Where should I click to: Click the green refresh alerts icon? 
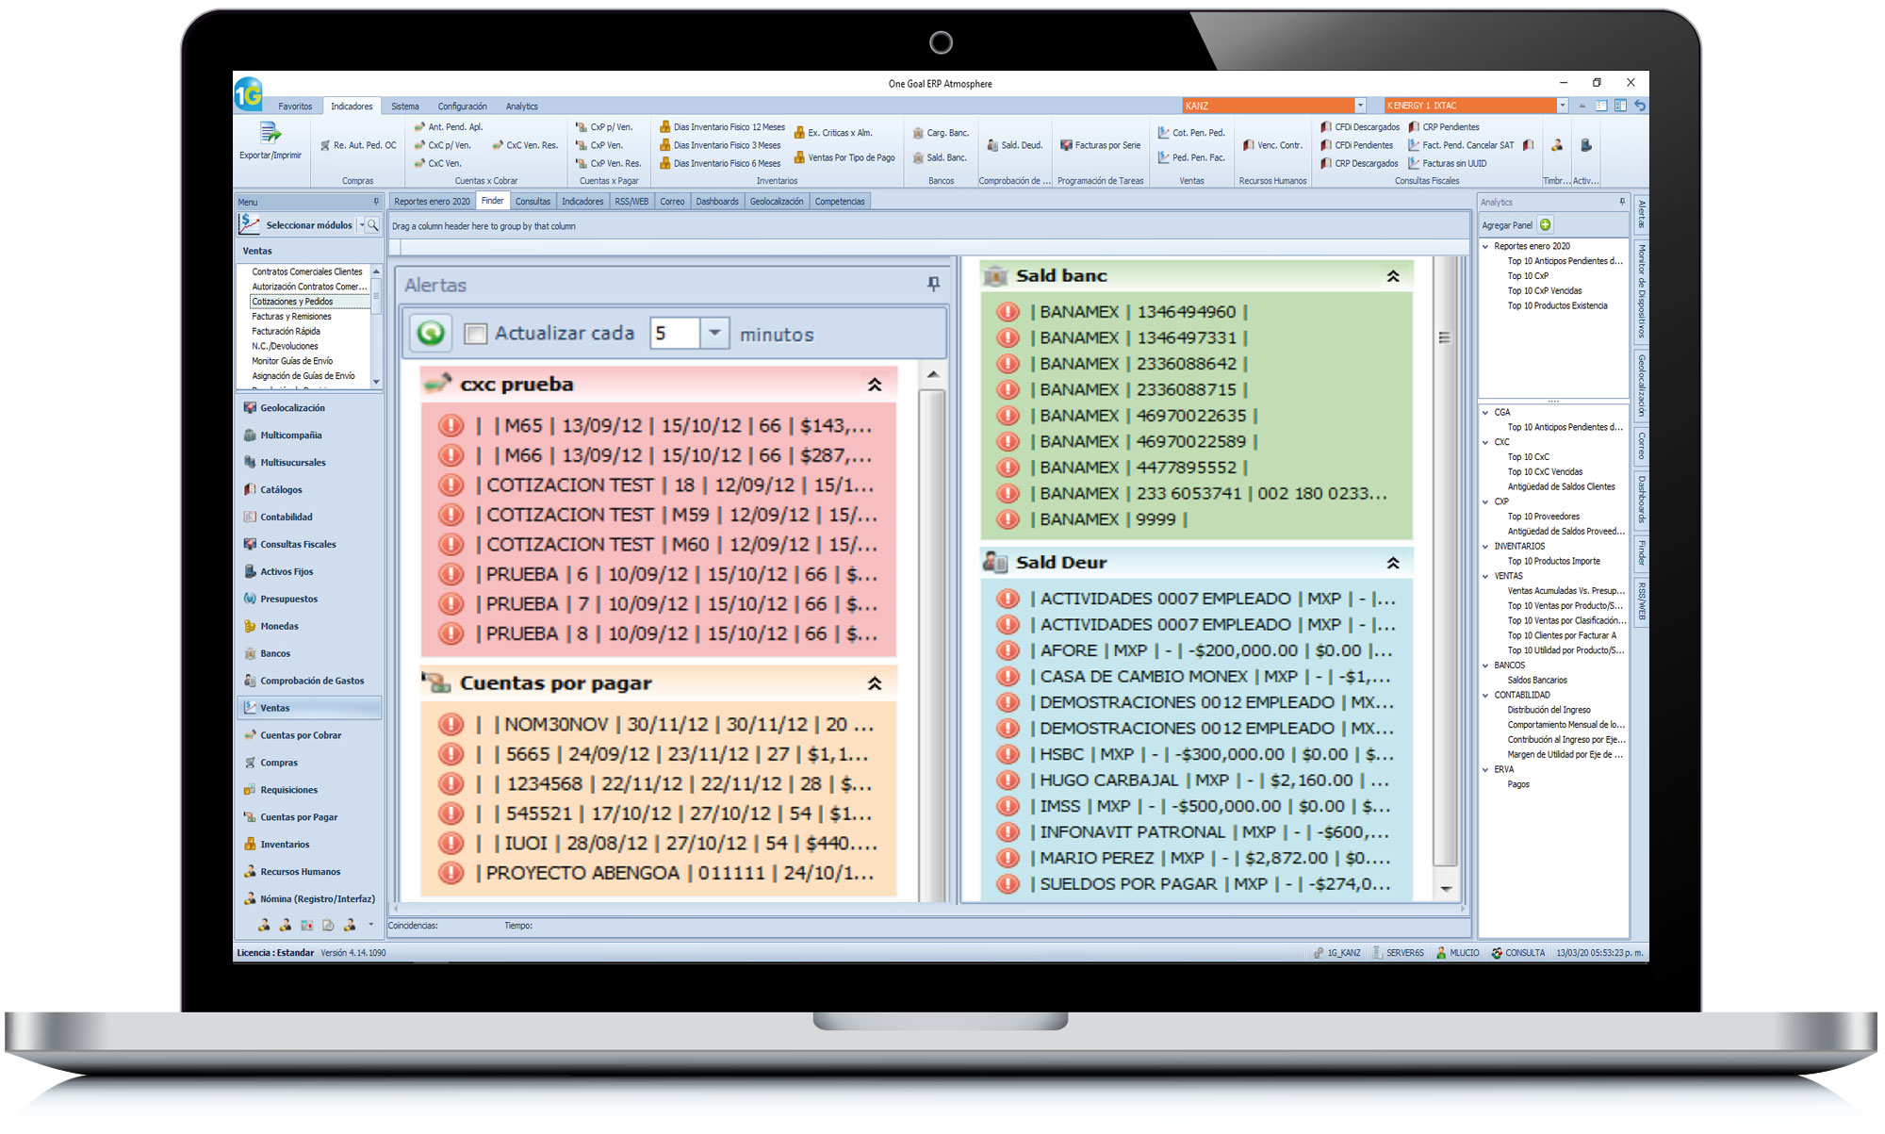[431, 333]
